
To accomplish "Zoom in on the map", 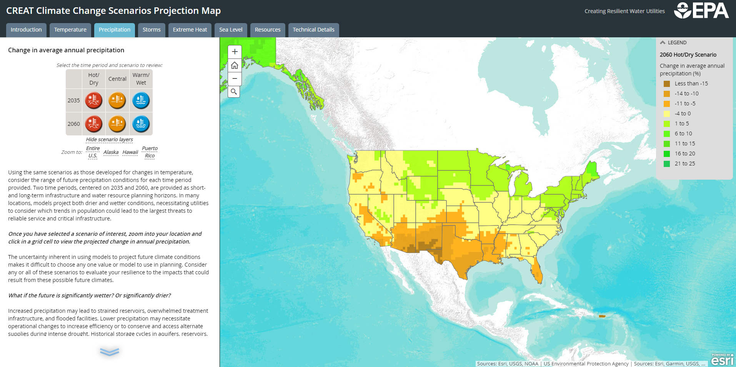I will tap(235, 52).
